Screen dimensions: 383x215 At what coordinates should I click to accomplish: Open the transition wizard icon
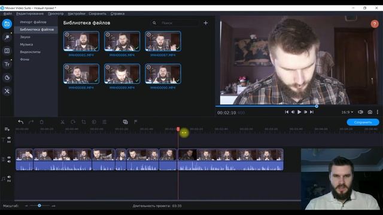click(125, 122)
